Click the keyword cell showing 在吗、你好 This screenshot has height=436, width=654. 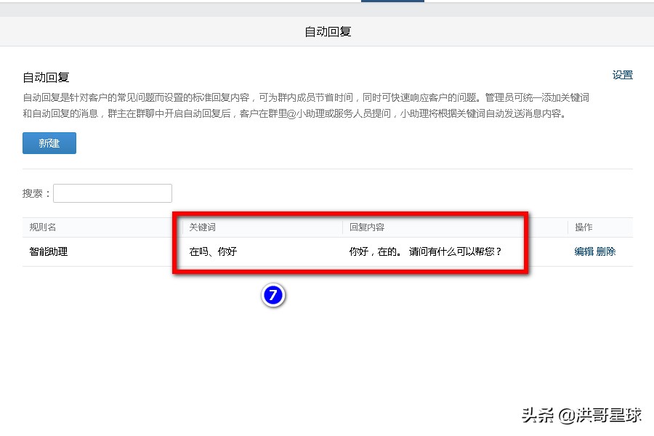tap(212, 251)
